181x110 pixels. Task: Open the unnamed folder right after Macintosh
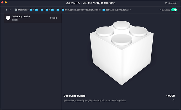pos(31,10)
